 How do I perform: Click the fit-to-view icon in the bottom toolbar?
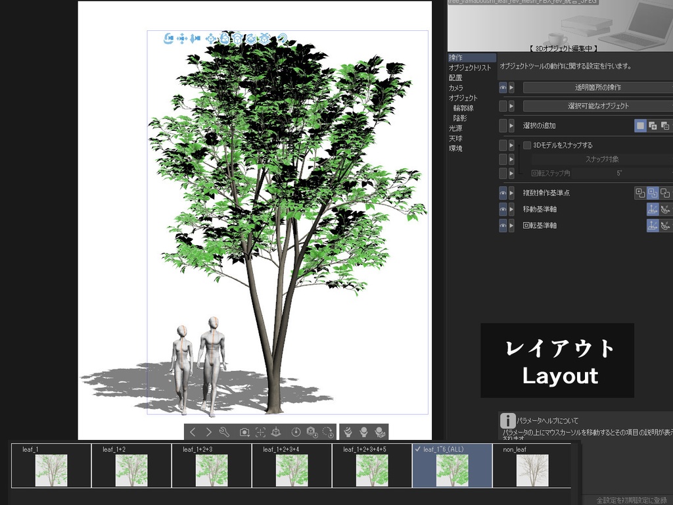coord(259,432)
